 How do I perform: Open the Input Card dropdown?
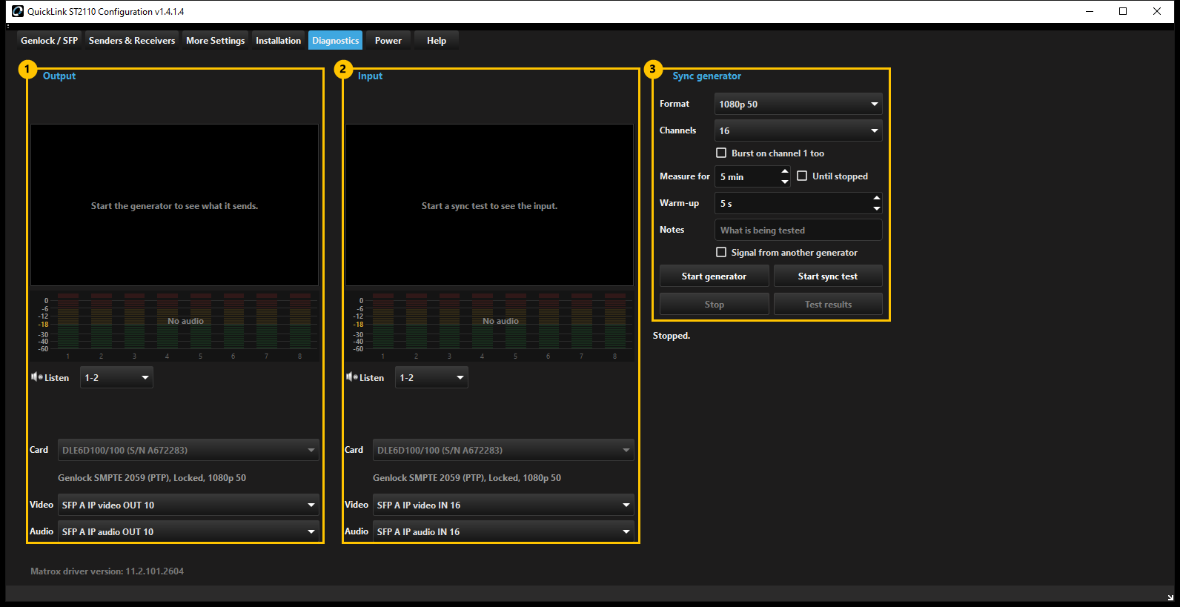(x=503, y=450)
